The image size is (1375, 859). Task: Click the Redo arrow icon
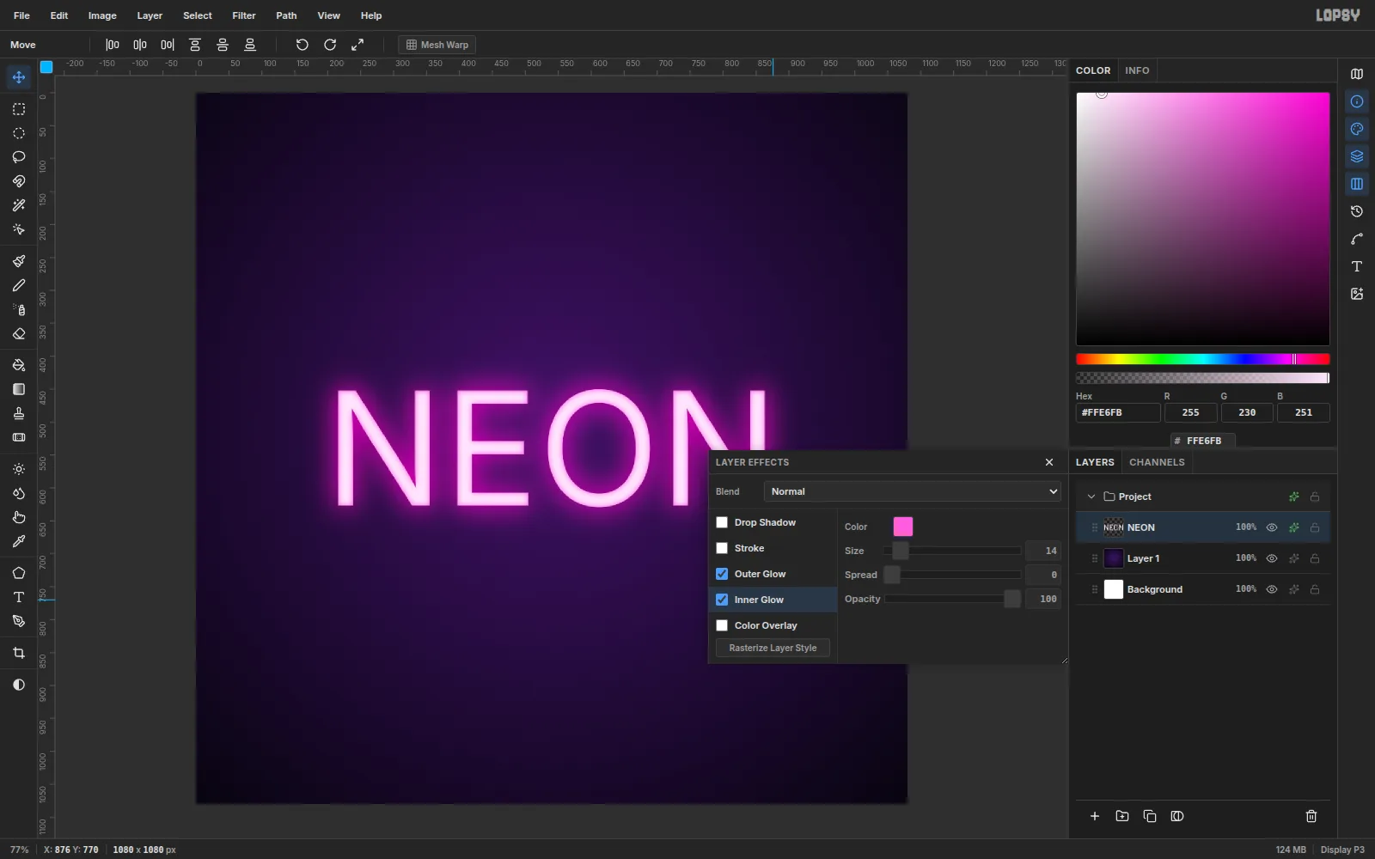point(330,45)
